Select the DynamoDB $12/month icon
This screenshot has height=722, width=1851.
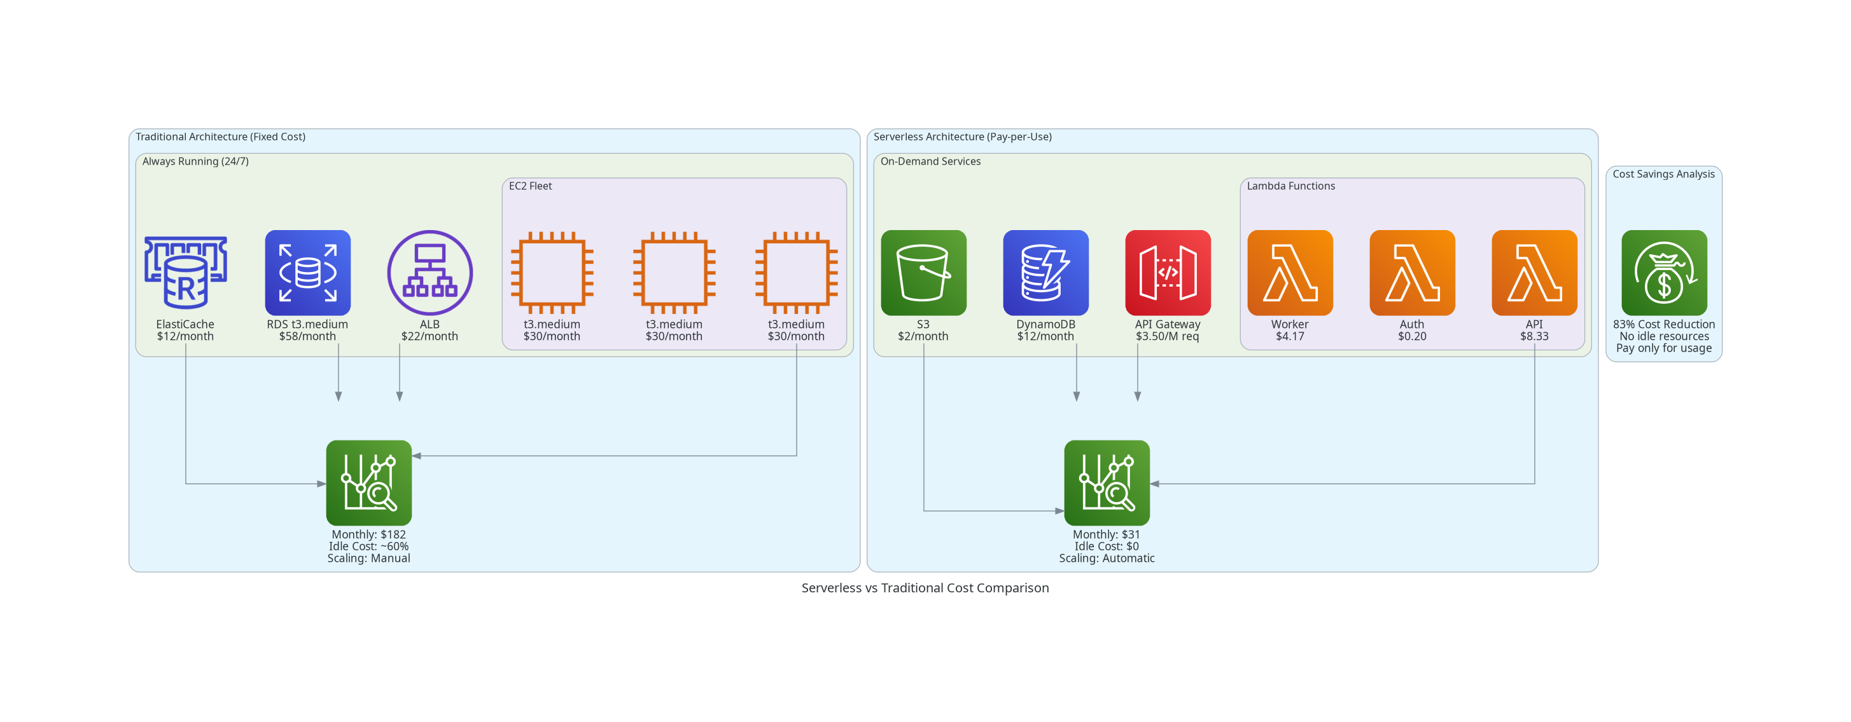click(1045, 273)
